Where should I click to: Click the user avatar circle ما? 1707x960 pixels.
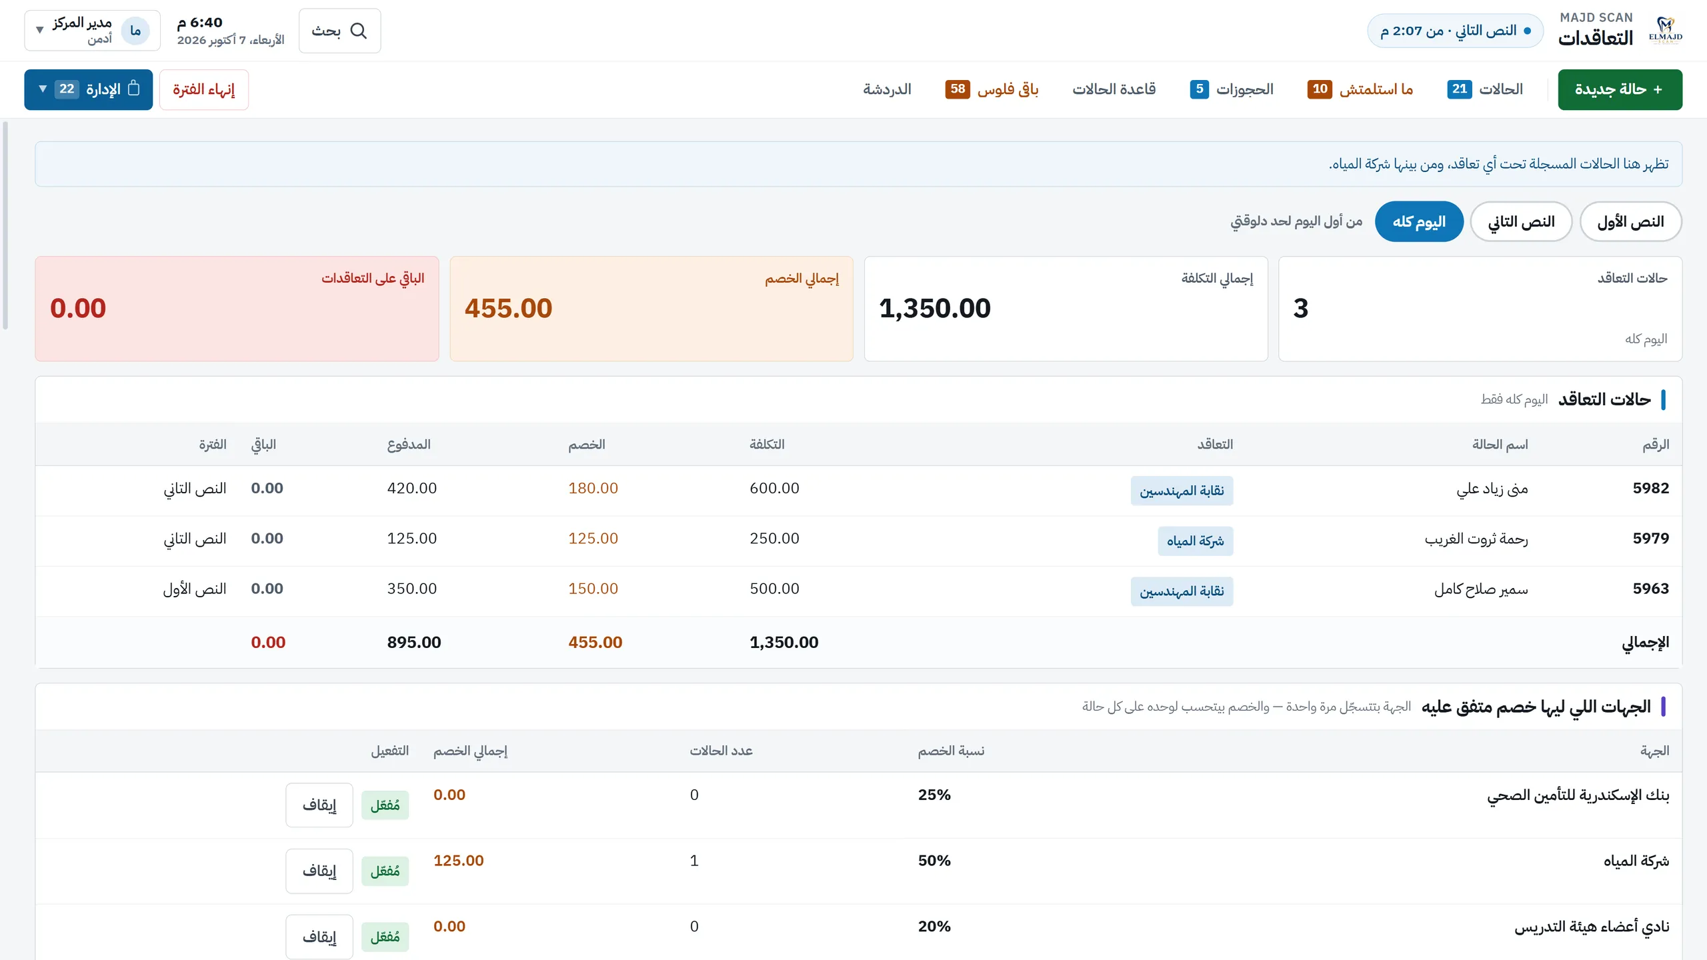135,31
